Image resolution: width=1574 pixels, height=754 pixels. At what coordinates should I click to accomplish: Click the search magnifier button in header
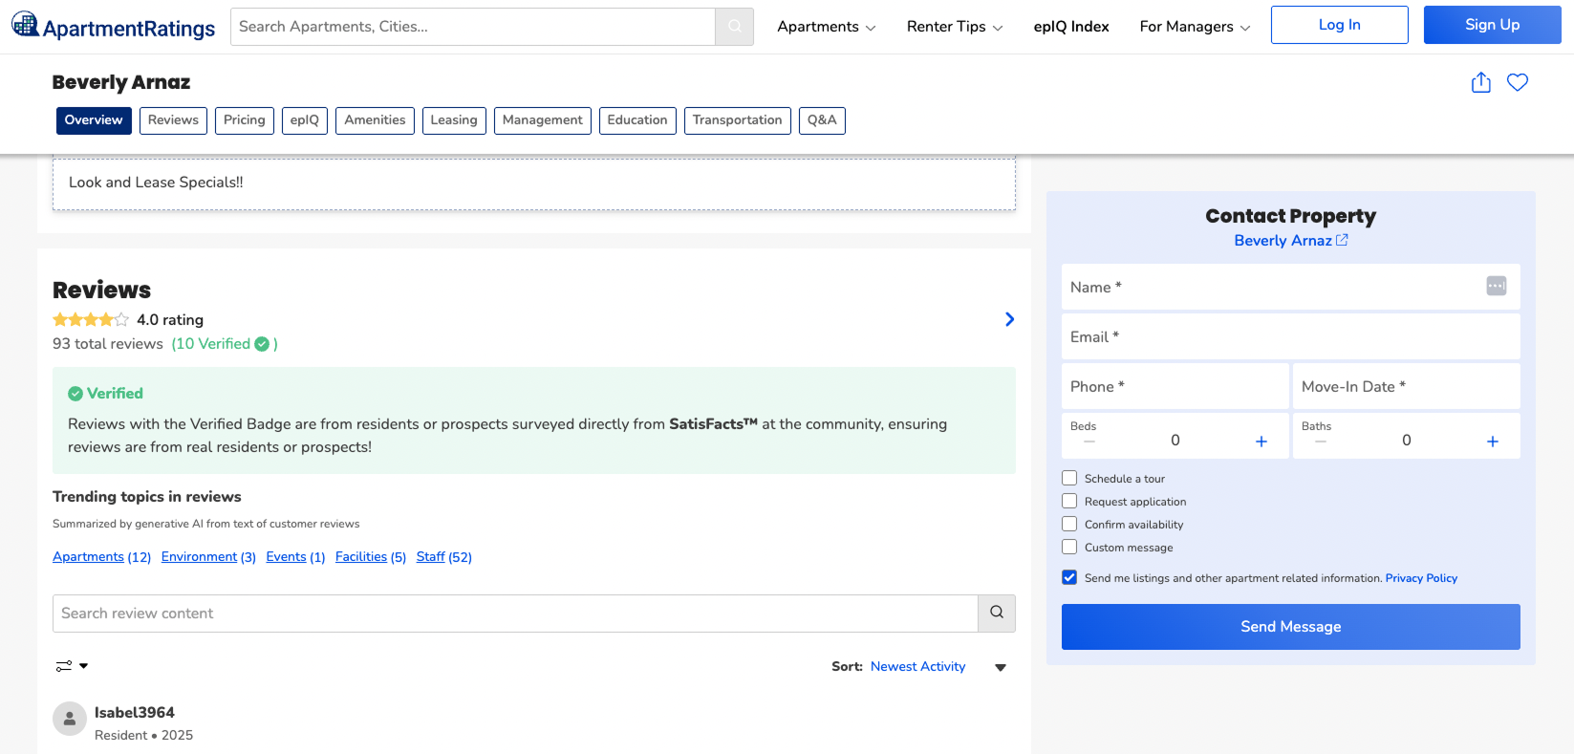coord(734,27)
